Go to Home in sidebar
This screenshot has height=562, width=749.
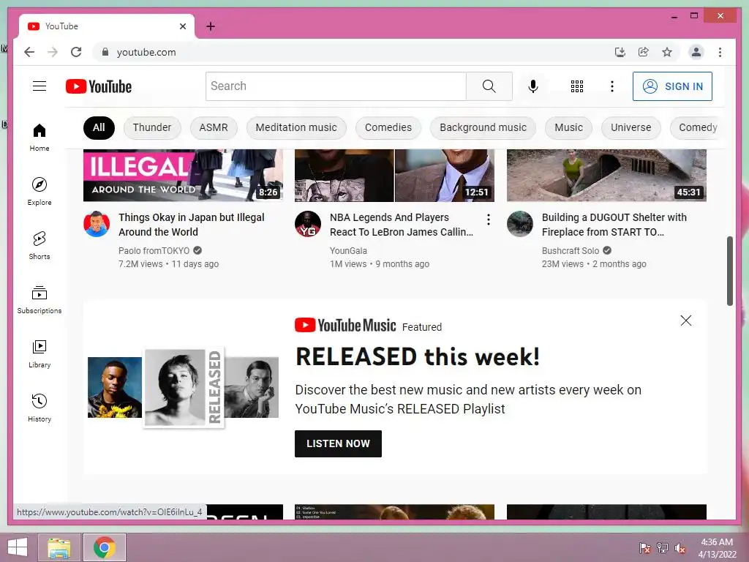pyautogui.click(x=39, y=138)
